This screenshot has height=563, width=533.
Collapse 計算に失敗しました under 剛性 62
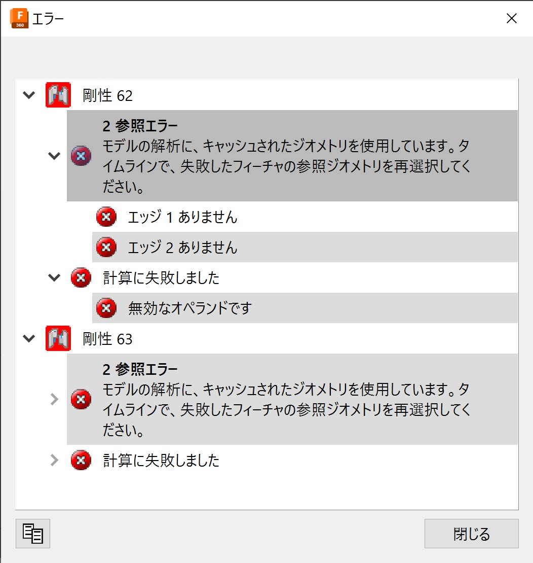click(54, 278)
